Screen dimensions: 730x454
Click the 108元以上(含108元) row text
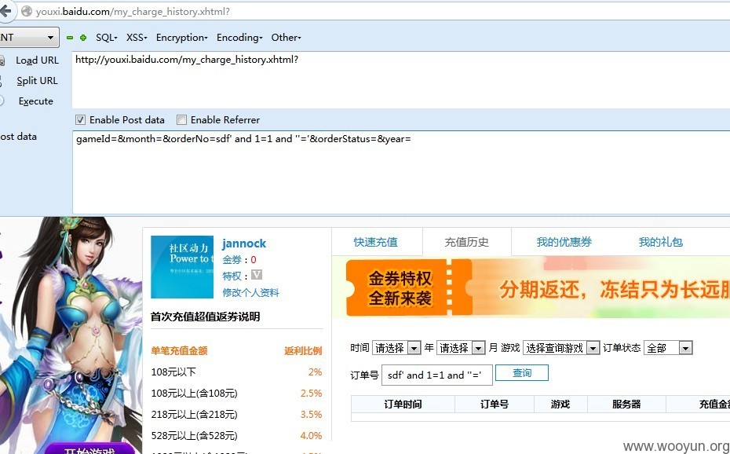tap(194, 394)
